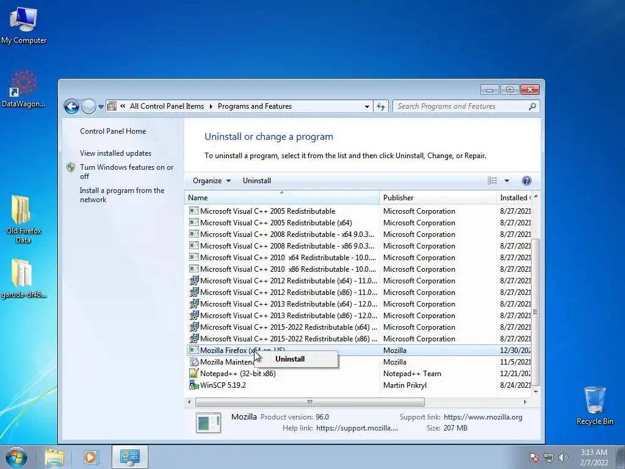
Task: Expand the address bar history dropdown
Action: coord(367,106)
